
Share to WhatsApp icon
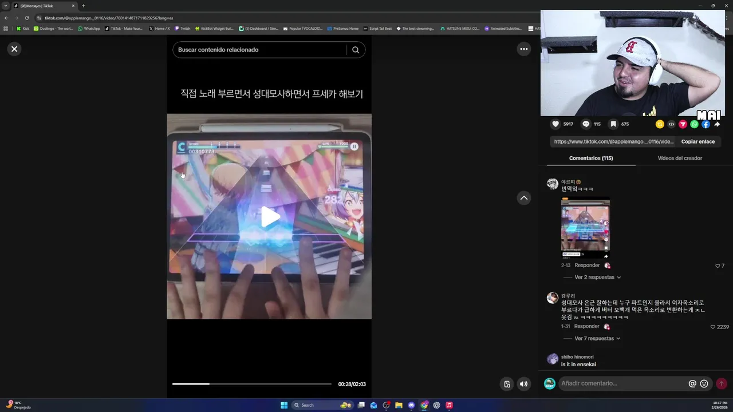(x=694, y=124)
